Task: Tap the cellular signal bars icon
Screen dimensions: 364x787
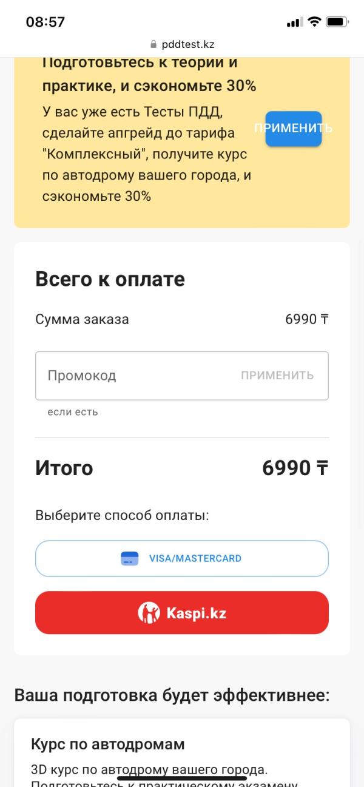Action: [294, 22]
